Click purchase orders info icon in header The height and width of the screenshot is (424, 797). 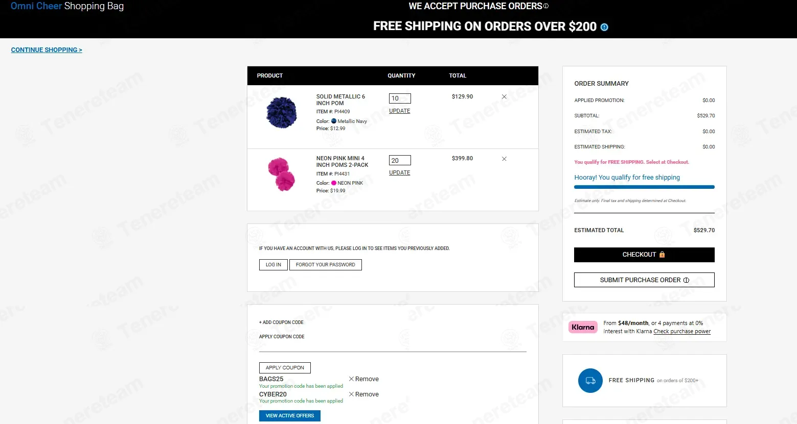[546, 6]
